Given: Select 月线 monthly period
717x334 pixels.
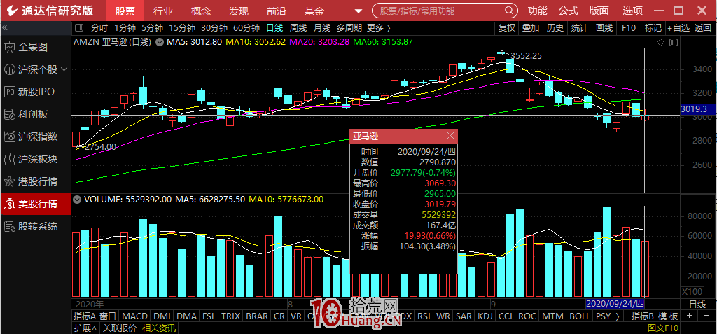Looking at the screenshot, I should [x=322, y=28].
